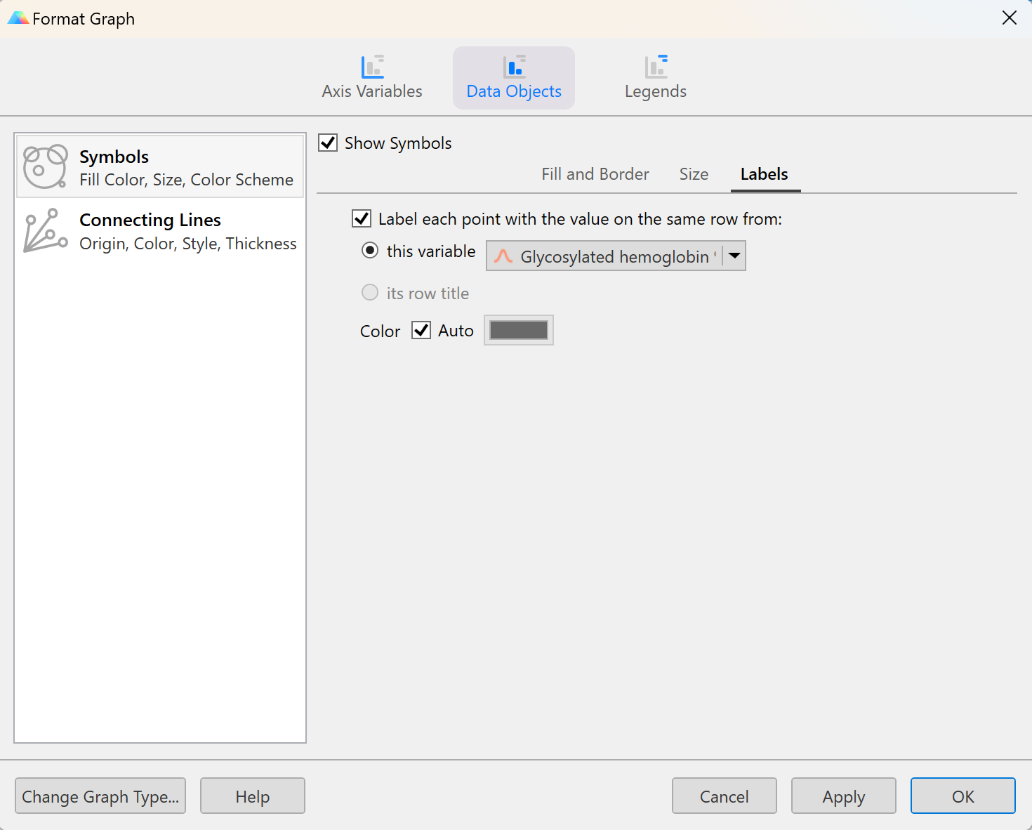Click the Legends chart icon
The image size is (1032, 830).
coord(656,67)
